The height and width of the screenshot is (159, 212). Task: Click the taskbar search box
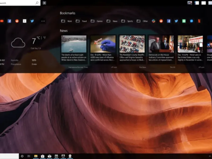(x=9, y=156)
